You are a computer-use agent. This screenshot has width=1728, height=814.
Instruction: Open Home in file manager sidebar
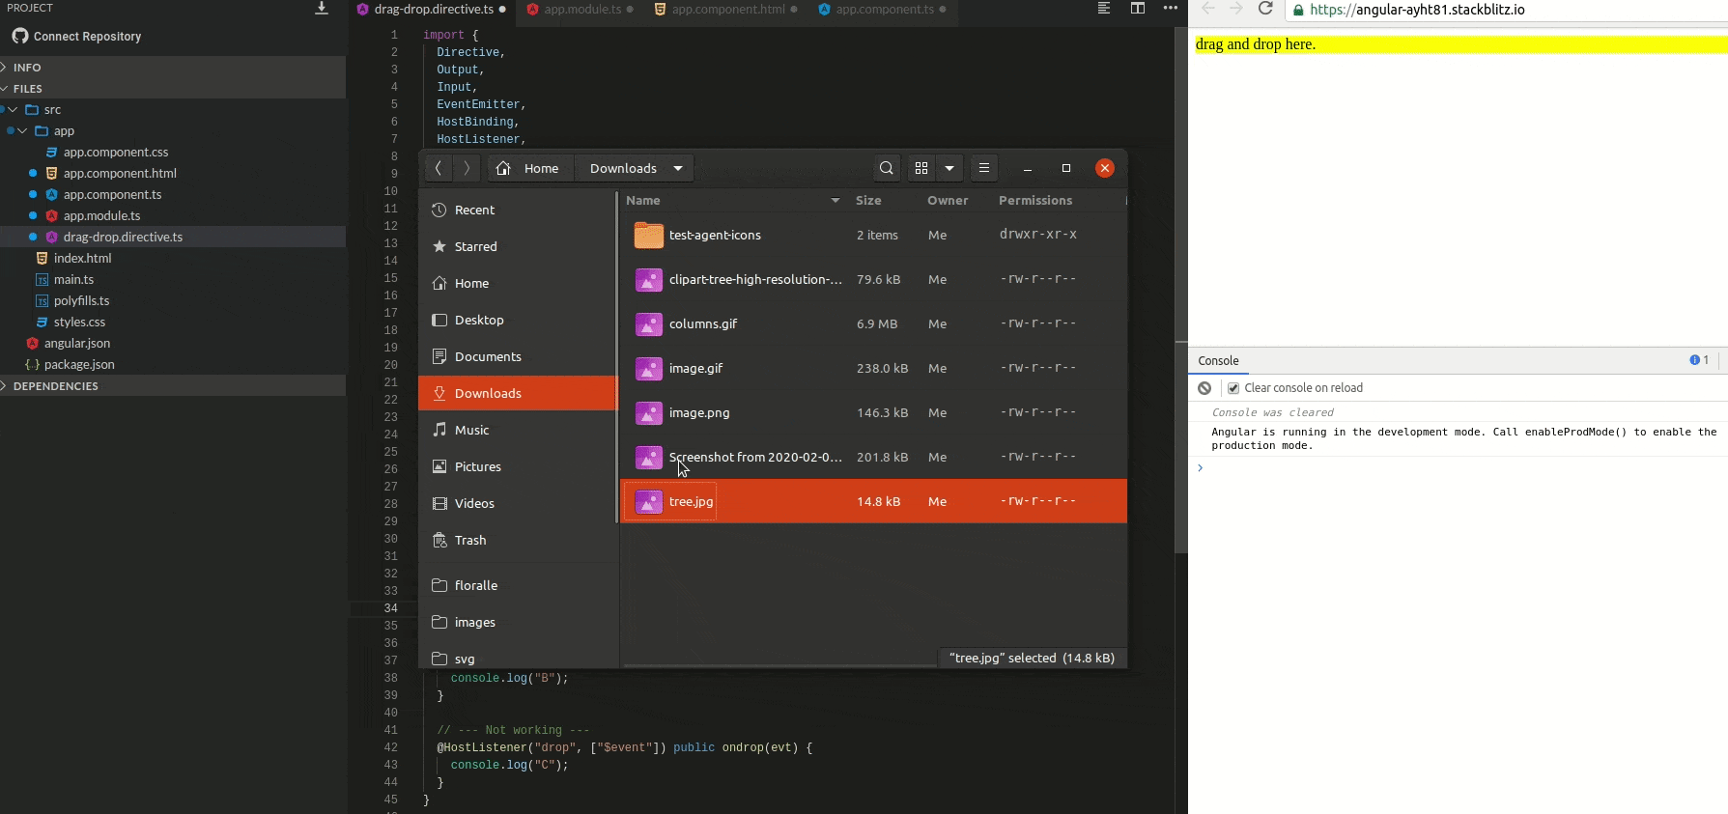518,284
